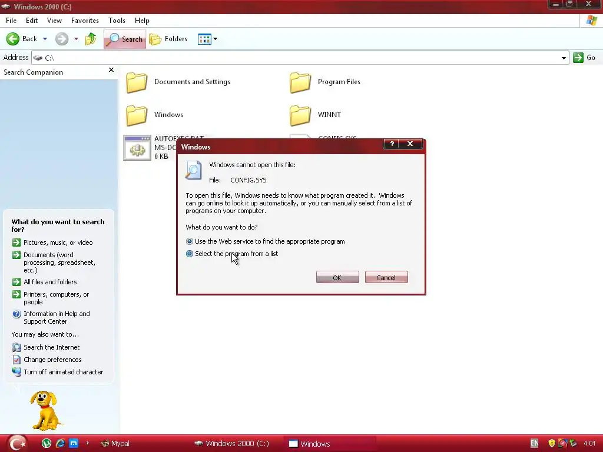Click the Search the Internet icon
This screenshot has height=452, width=603.
click(x=16, y=347)
